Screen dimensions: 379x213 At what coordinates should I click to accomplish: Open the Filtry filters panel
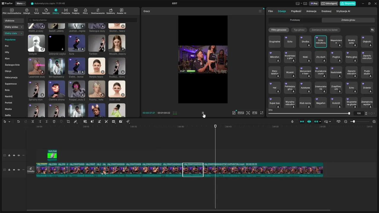coord(85,11)
